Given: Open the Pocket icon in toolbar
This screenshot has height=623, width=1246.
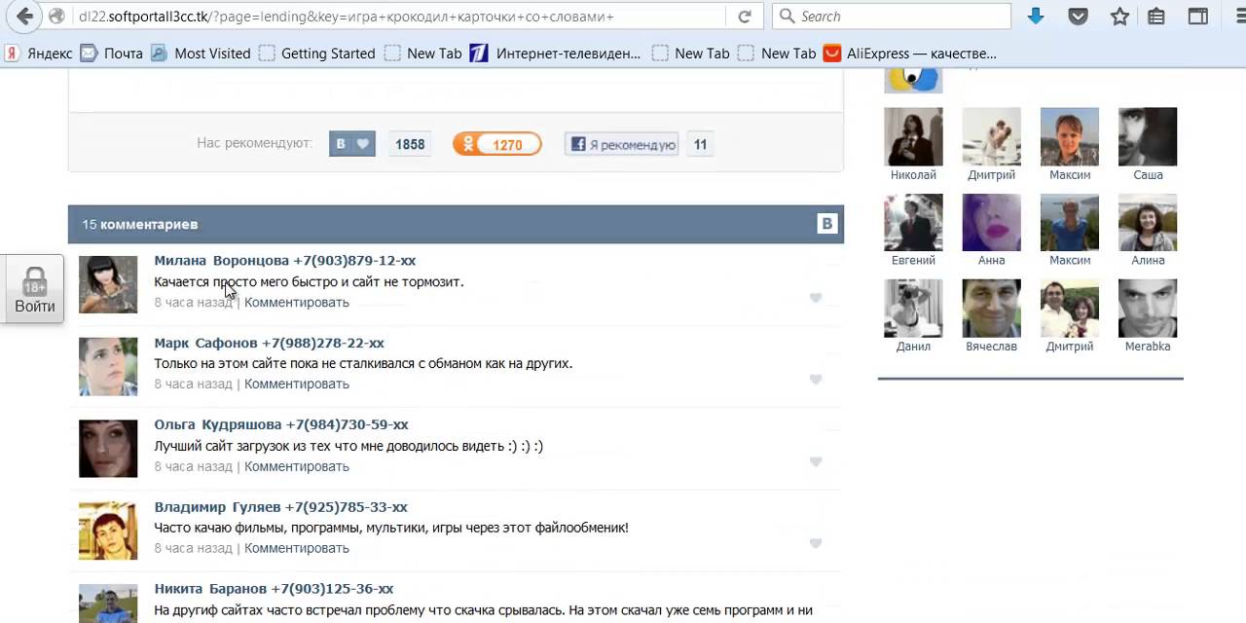Looking at the screenshot, I should [1078, 17].
